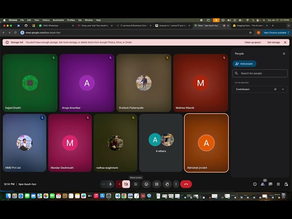Open the host controls lock icon
This screenshot has height=219, width=292.
tap(286, 184)
